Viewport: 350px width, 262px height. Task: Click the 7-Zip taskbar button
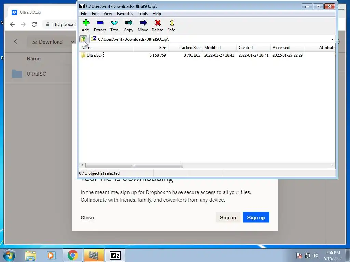click(115, 255)
